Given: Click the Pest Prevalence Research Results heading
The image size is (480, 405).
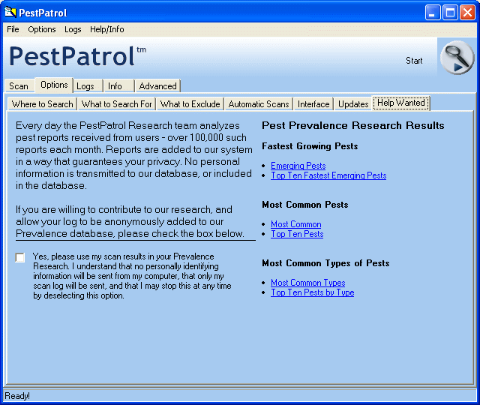Looking at the screenshot, I should (x=353, y=125).
